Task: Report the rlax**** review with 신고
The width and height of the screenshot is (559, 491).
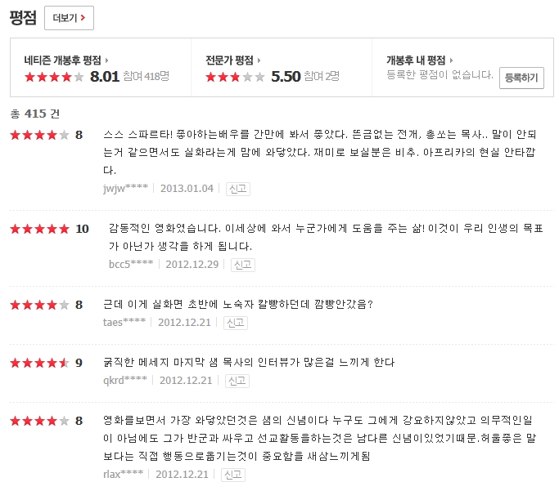Action: coord(233,475)
